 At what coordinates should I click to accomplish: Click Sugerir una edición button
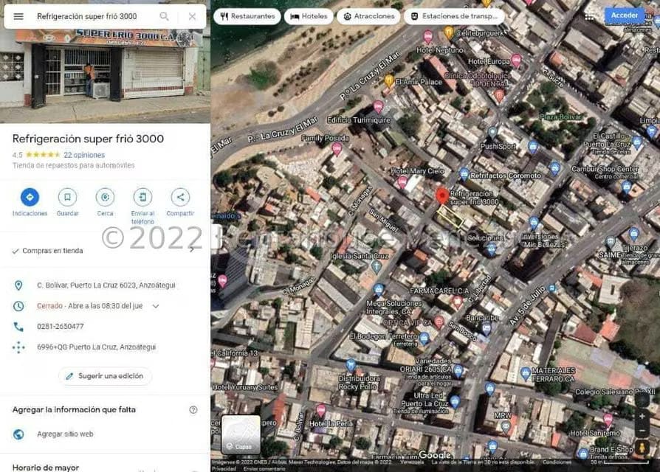[x=105, y=376]
